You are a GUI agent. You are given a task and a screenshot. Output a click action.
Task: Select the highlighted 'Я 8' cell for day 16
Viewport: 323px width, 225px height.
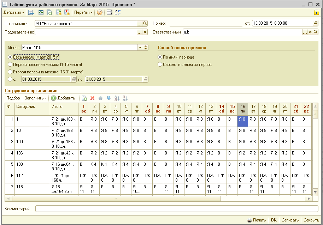click(243, 121)
